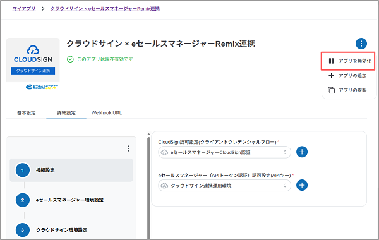379x240 pixels.
Task: Click the plus icon beside アプリの追加
Action: [x=331, y=76]
